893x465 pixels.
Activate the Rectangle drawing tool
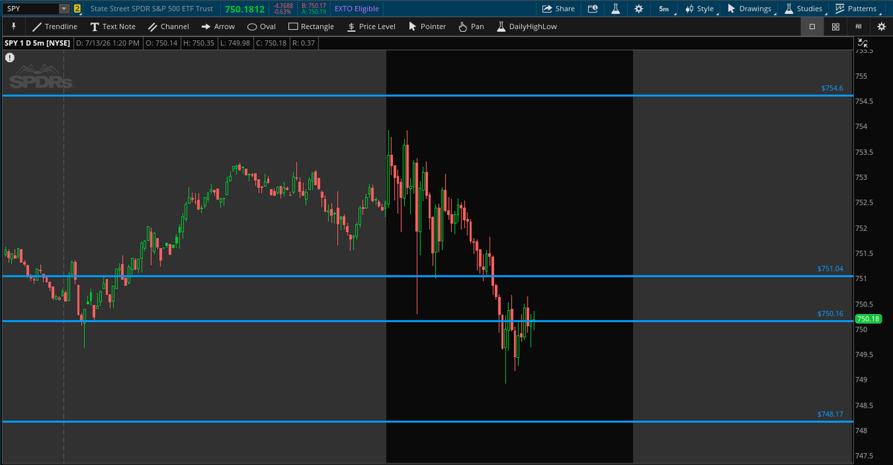311,26
